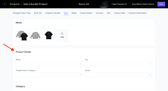The image size is (168, 91).
Task: Go to the Basic Info tab
Action: click(38, 13)
